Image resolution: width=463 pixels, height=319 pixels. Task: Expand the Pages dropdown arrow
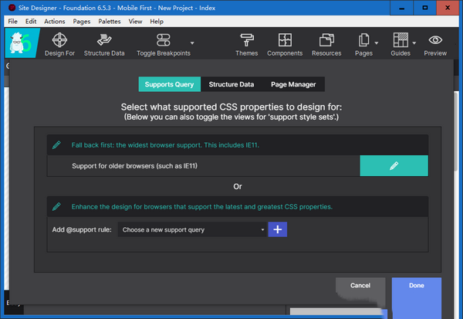377,43
